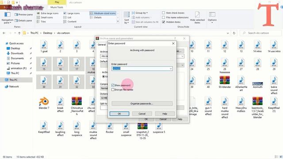Toggle the Details pane
Image resolution: width=283 pixels, height=159 pixels.
[x=23, y=21]
